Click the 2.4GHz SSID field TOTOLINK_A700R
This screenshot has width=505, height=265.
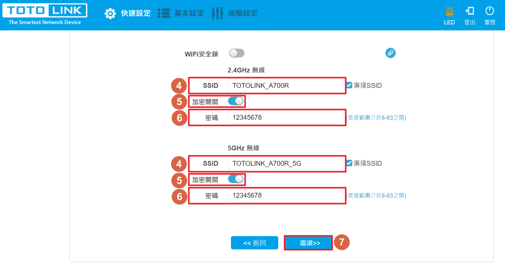click(x=286, y=86)
